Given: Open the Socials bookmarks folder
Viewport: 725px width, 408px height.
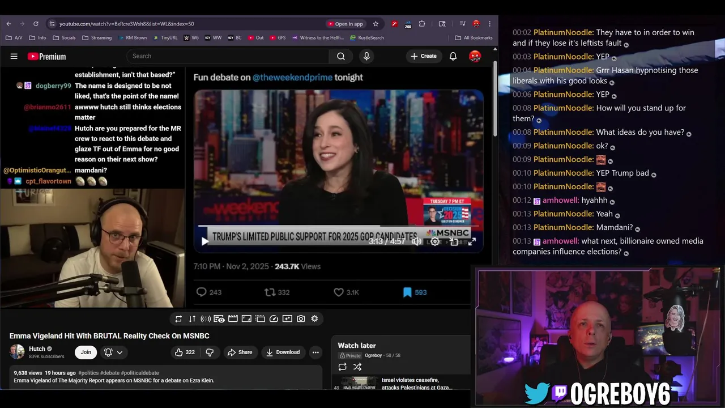Looking at the screenshot, I should click(64, 38).
